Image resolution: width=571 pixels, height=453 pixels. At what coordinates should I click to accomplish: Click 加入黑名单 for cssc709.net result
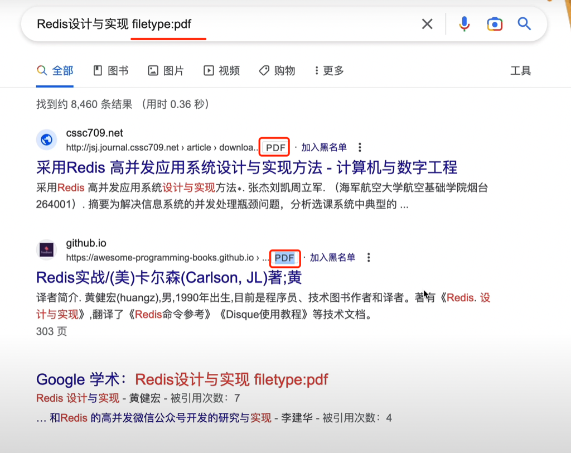324,147
